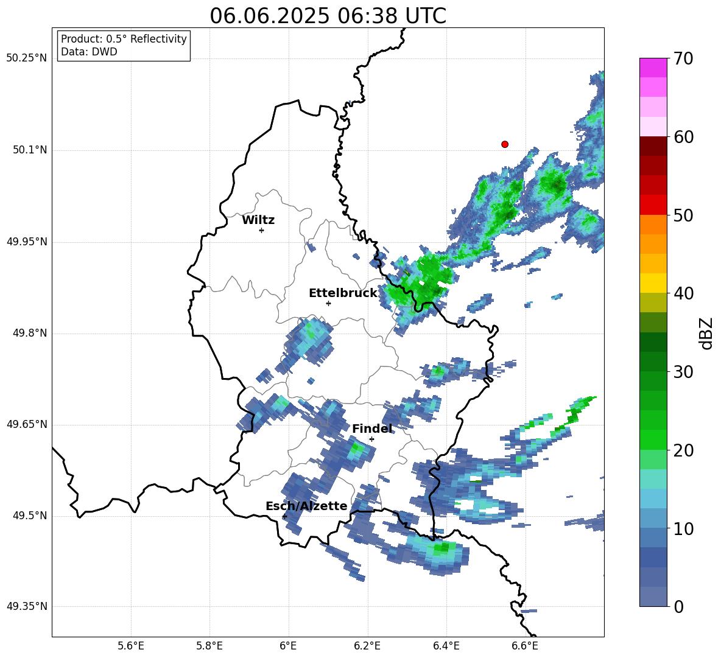Click the 0 value on colorbar
721x658 pixels.
click(x=678, y=606)
